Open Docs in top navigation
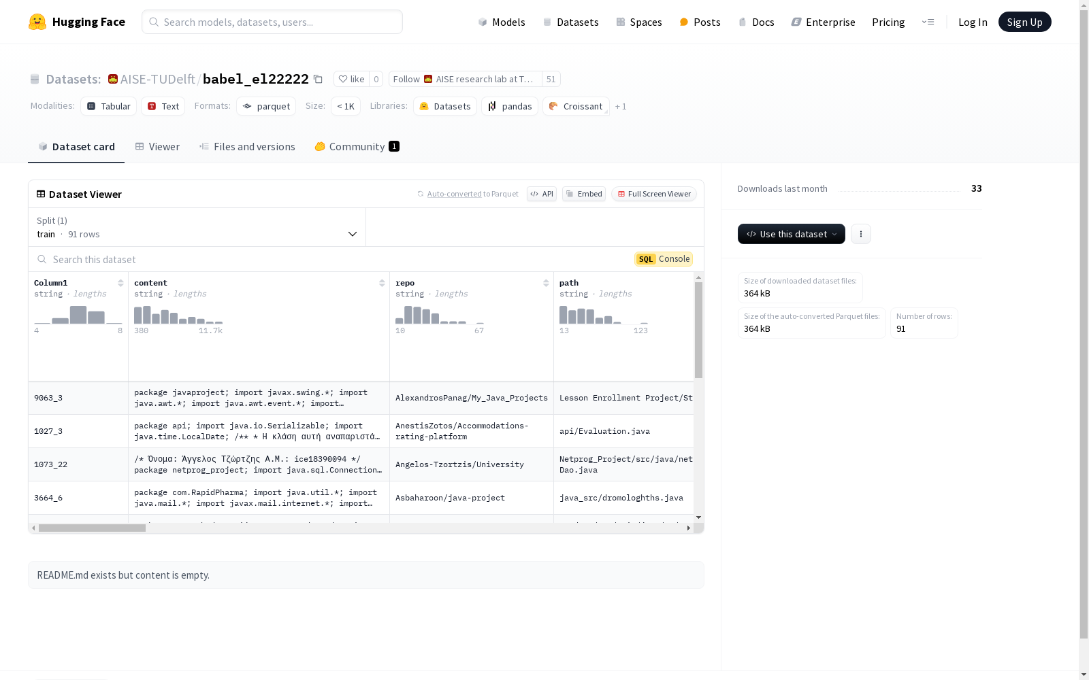This screenshot has height=680, width=1089. (756, 22)
